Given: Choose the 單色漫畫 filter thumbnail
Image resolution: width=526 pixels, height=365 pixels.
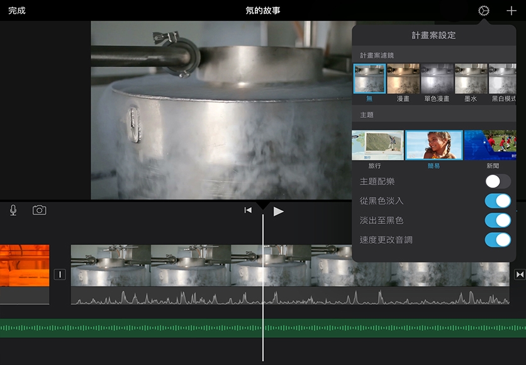Looking at the screenshot, I should 437,79.
